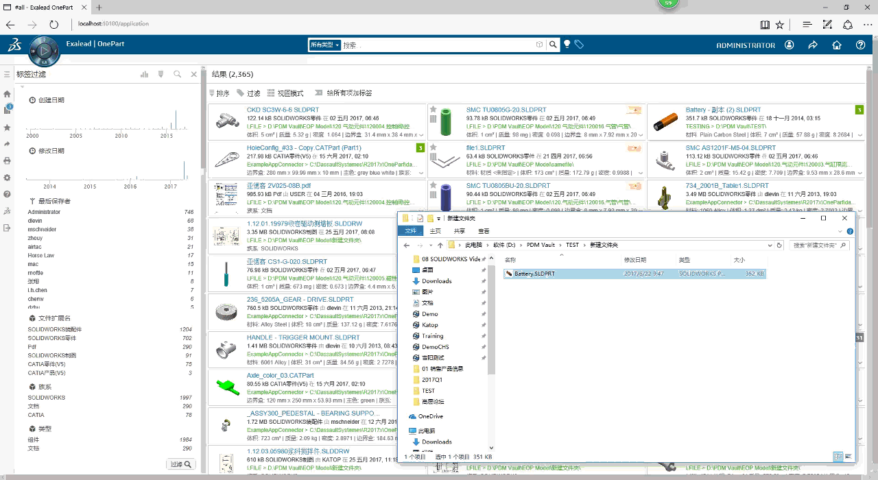Click the search magnifier button in top bar
878x480 pixels.
click(554, 45)
